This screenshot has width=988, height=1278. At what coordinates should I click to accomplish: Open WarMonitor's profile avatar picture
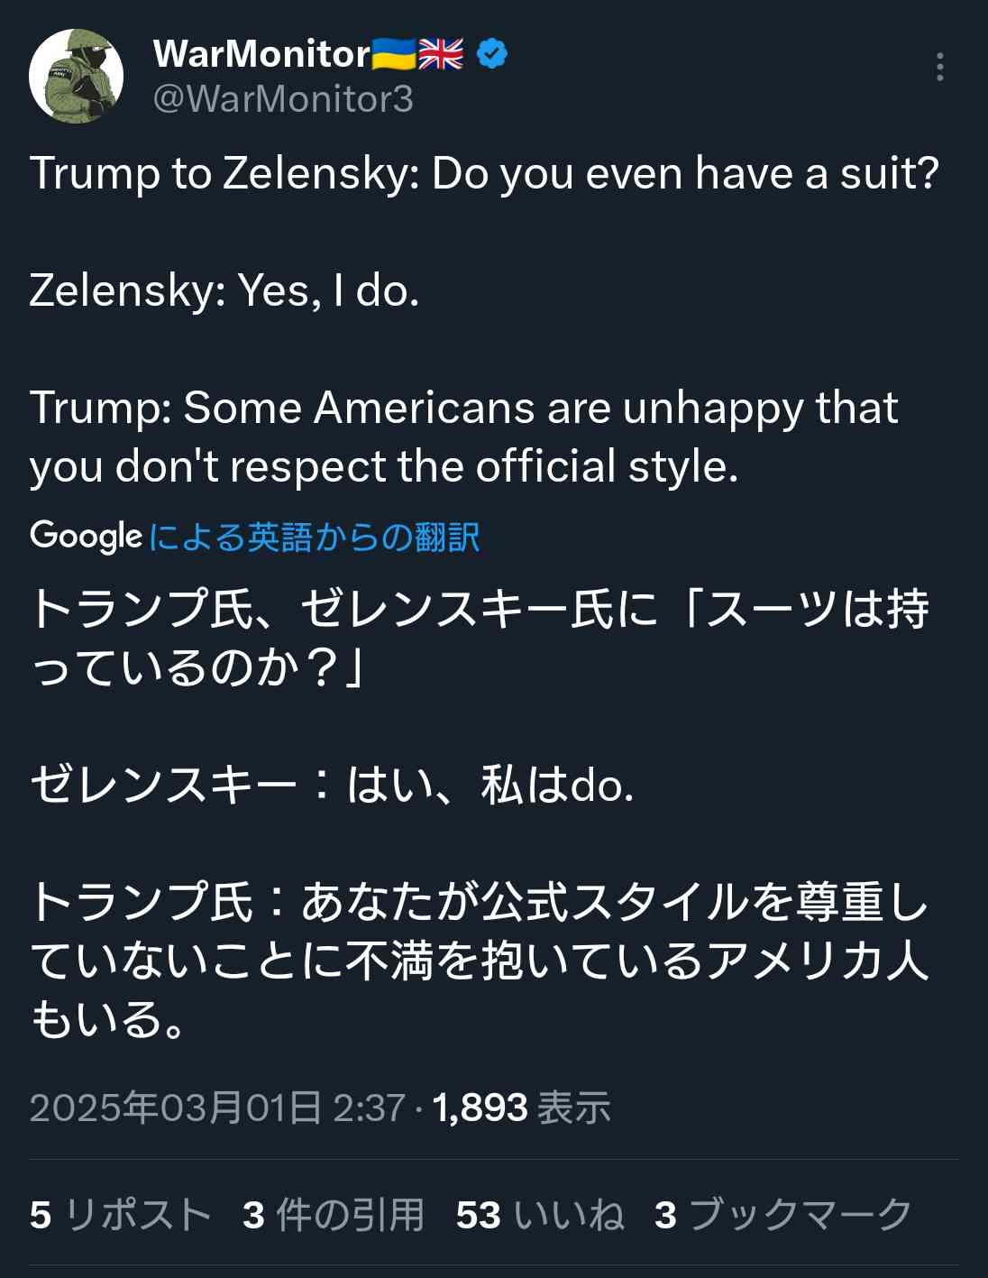[76, 76]
